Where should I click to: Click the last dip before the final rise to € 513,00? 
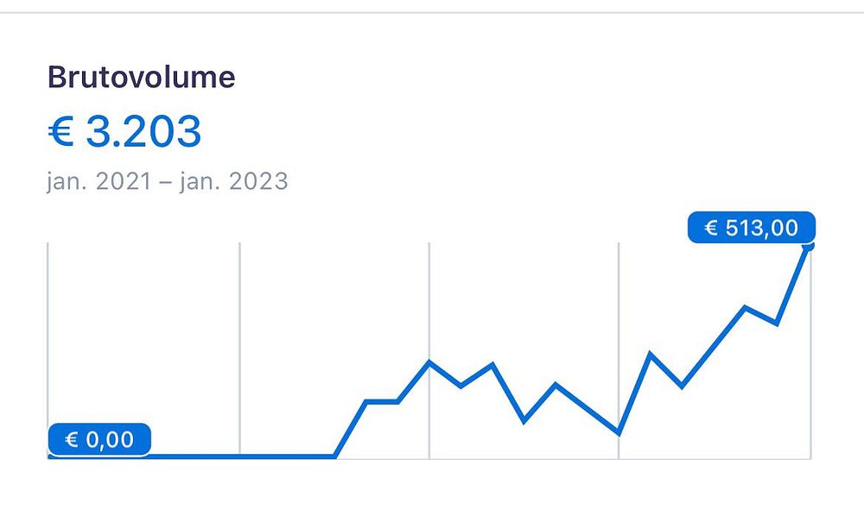click(x=777, y=324)
